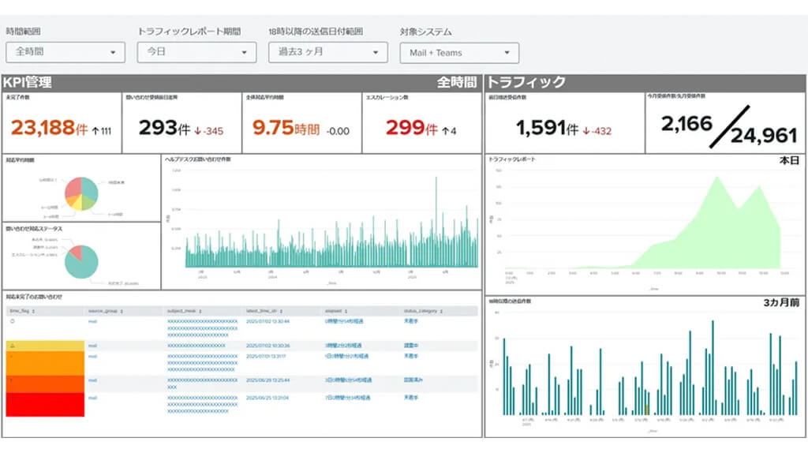Click the small orange bar in 3カ月前 bar chart
Viewport: 808px width, 453px height.
(647, 410)
